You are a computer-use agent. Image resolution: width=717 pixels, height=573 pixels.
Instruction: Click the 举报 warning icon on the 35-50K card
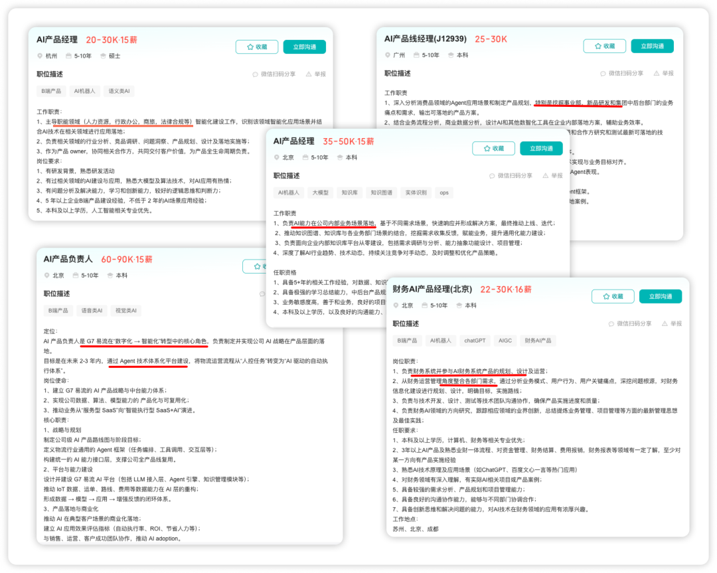[546, 175]
